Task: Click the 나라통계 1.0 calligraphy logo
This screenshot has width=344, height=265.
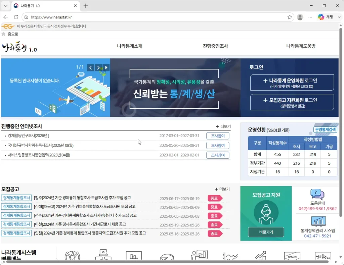Action: click(x=19, y=47)
